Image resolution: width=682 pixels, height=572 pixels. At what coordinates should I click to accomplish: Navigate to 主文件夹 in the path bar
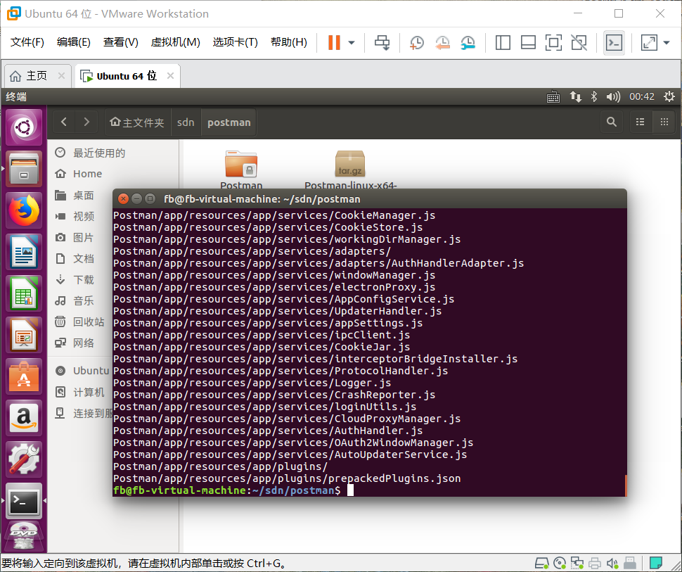[x=137, y=122]
